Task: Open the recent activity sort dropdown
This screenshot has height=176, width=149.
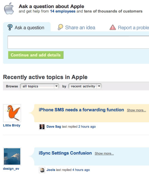Action: [85, 86]
